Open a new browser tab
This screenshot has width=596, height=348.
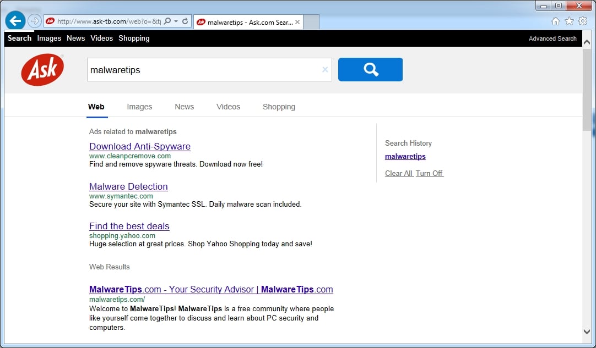[311, 21]
